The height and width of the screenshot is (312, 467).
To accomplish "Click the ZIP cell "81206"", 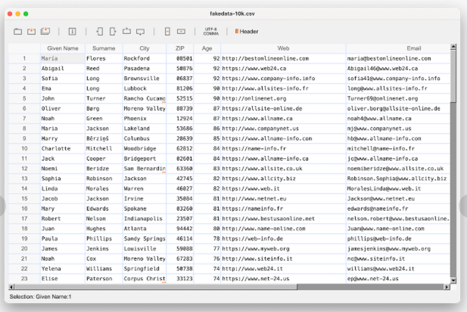I will click(180, 88).
